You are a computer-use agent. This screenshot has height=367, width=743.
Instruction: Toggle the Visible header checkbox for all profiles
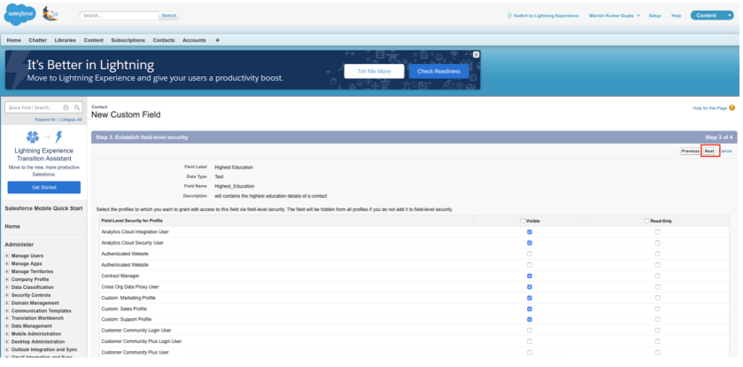click(x=522, y=220)
